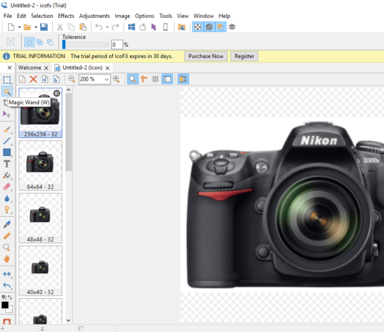Click the layers stack icon in toolbar
Viewport: 384px width, 332px height.
[x=232, y=27]
